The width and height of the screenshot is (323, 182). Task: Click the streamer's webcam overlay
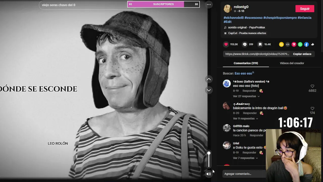[294, 155]
